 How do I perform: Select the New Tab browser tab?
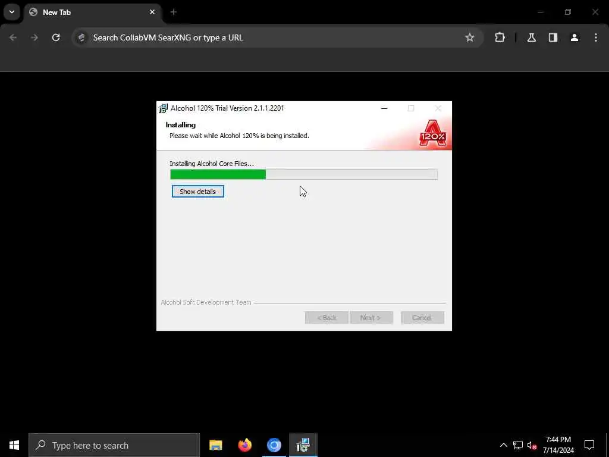pos(92,12)
